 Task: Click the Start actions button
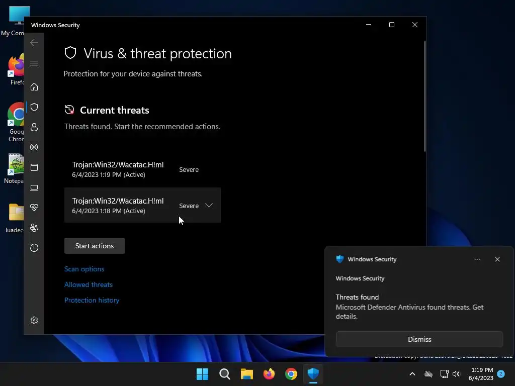click(95, 246)
